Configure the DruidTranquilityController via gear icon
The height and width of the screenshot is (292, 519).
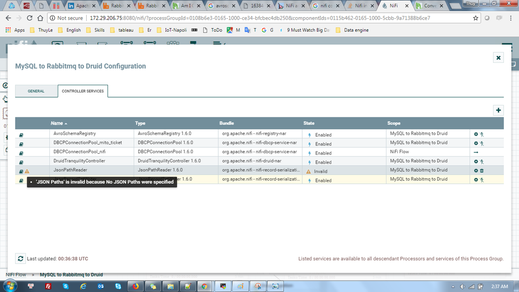tap(476, 162)
